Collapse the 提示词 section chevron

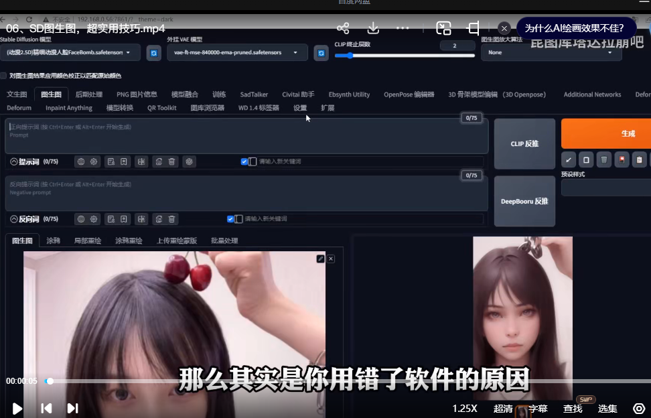(x=13, y=161)
